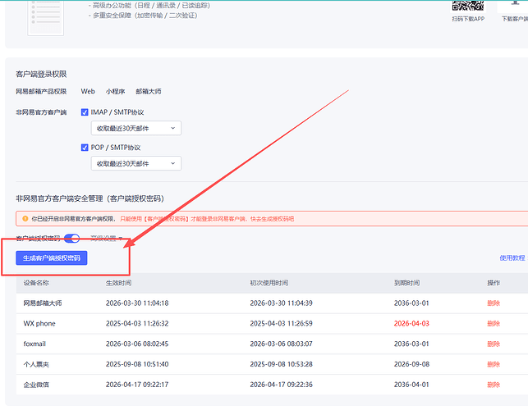Open the POP mail retrieval range dropdown
Viewport: 528px width, 410px height.
click(136, 163)
